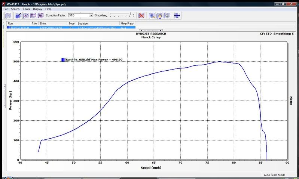Open the Display menu
The width and height of the screenshot is (299, 179).
[x=37, y=9]
